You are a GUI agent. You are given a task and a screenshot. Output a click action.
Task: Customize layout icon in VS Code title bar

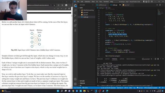(152, 2)
